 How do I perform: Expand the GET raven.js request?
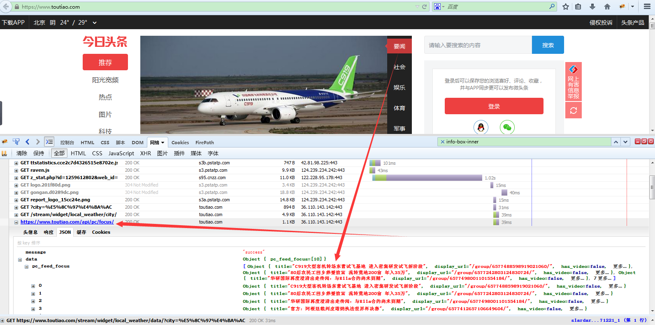tap(16, 171)
